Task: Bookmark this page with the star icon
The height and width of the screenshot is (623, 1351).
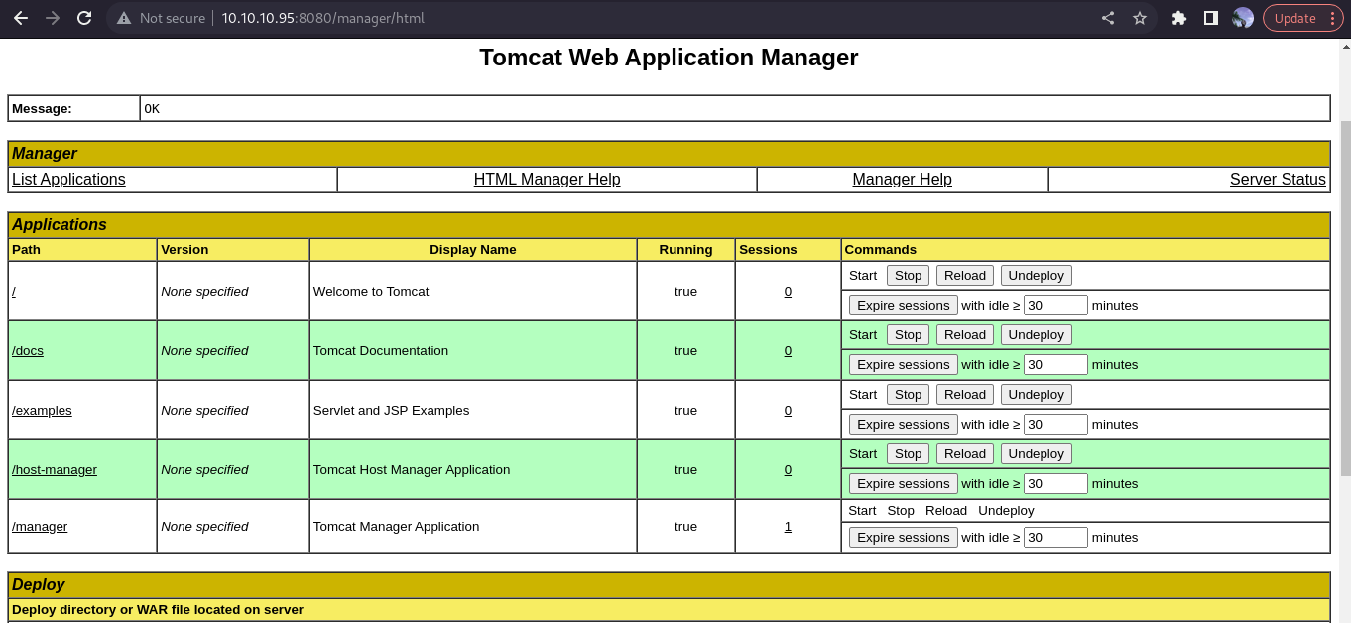Action: (x=1140, y=18)
